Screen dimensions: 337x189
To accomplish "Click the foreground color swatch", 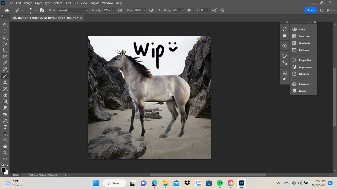I will click(x=3, y=170).
